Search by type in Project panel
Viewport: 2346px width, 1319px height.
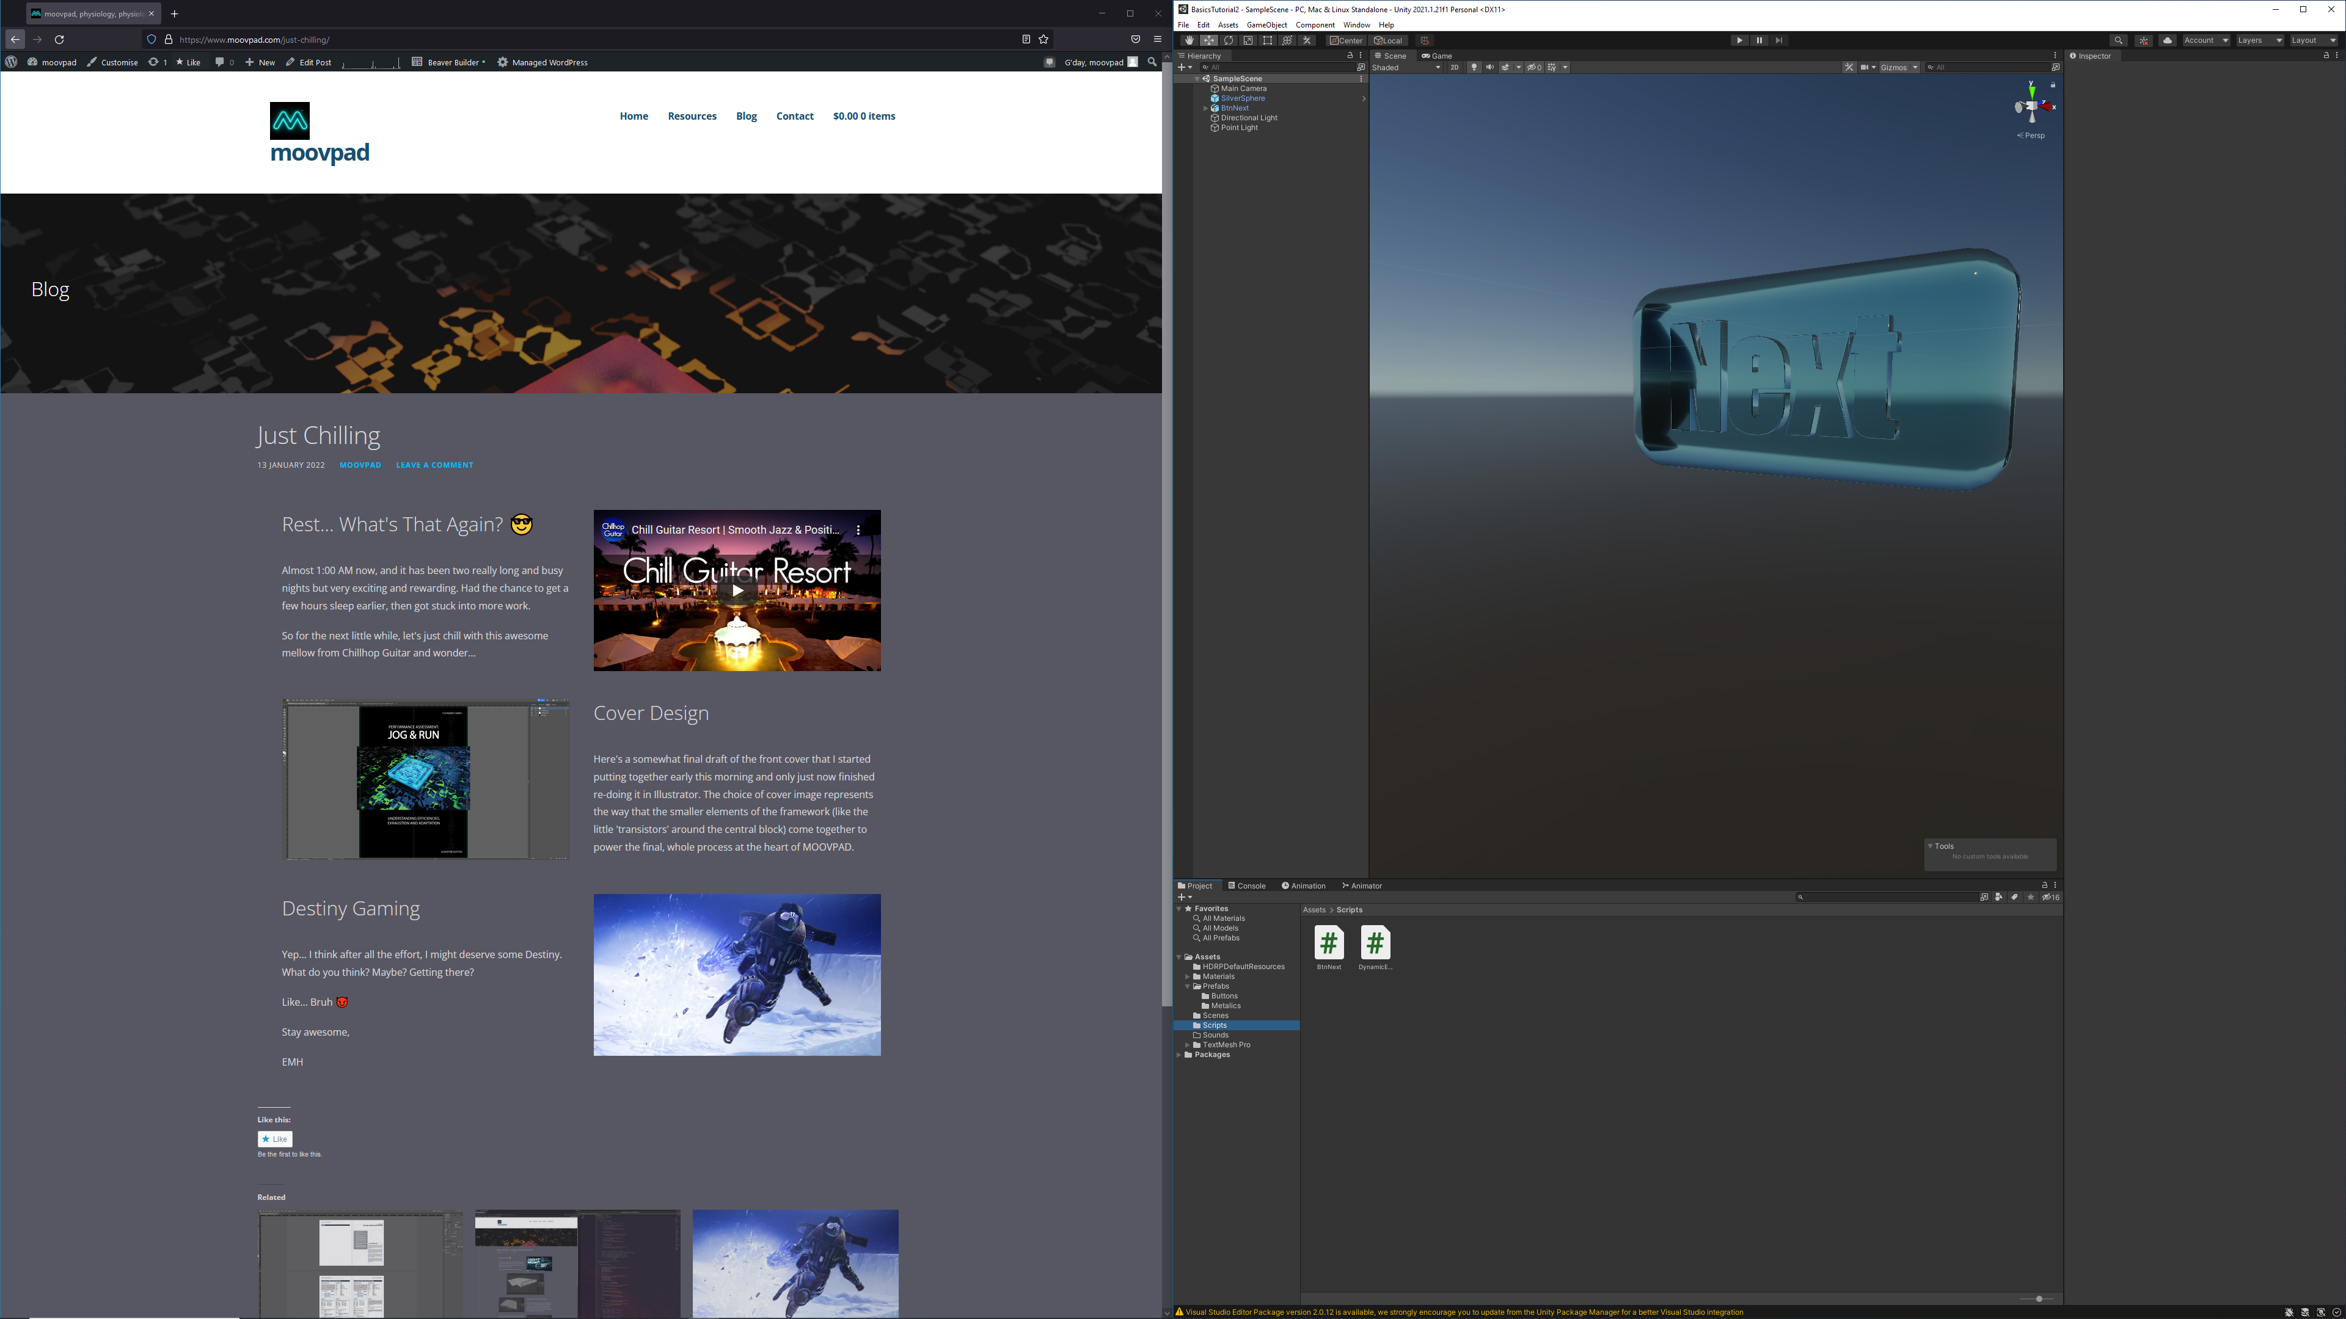[x=1998, y=896]
